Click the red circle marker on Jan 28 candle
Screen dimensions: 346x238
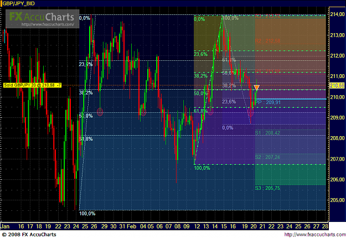coord(100,112)
